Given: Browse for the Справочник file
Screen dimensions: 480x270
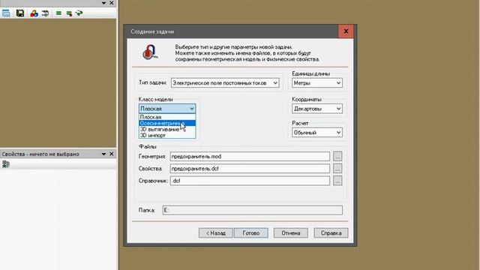Looking at the screenshot, I should [337, 181].
